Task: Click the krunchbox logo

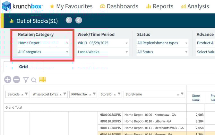Action: click(22, 6)
